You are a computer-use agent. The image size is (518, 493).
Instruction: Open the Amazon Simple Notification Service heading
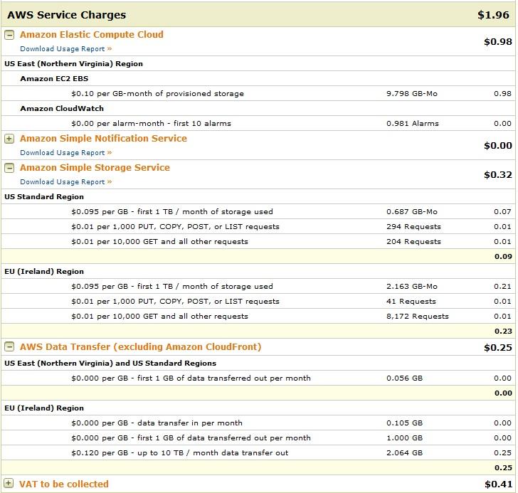tap(103, 138)
